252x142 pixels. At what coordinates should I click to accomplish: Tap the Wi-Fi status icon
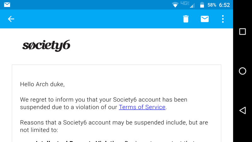pos(175,5)
